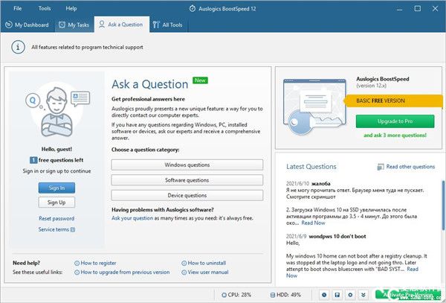Choose the Windows questions category
446x303 pixels.
click(187, 164)
